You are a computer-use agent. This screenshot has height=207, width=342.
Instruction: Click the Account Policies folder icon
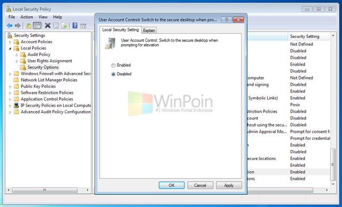pos(17,42)
